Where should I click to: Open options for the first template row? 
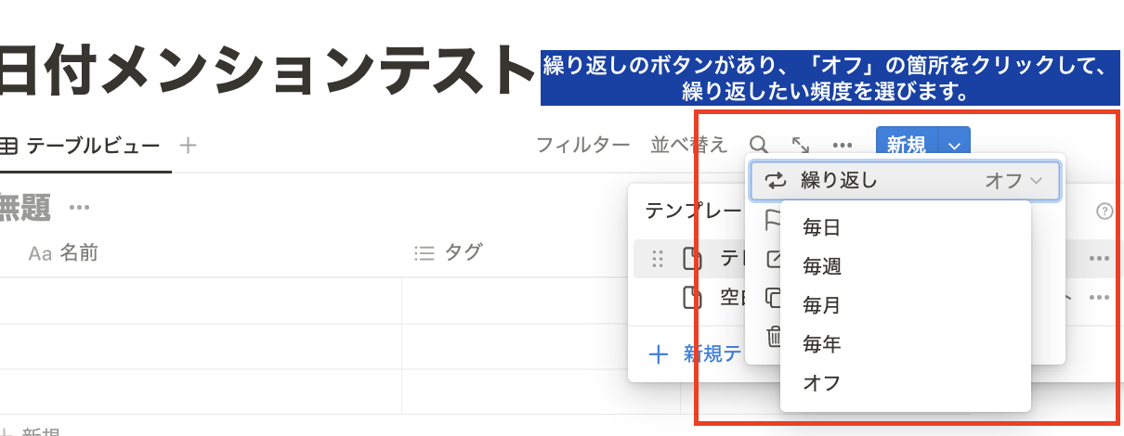pos(1099,259)
